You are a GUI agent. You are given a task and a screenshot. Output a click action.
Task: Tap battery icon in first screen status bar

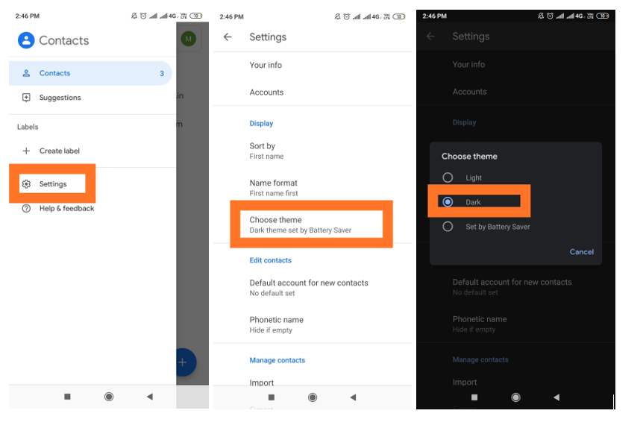click(x=196, y=16)
